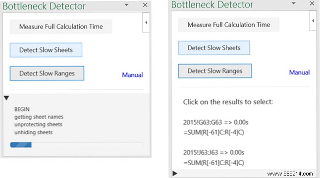Click the 'unhiding sheets' log line
Screen dimensions: 320x178
[x=33, y=132]
